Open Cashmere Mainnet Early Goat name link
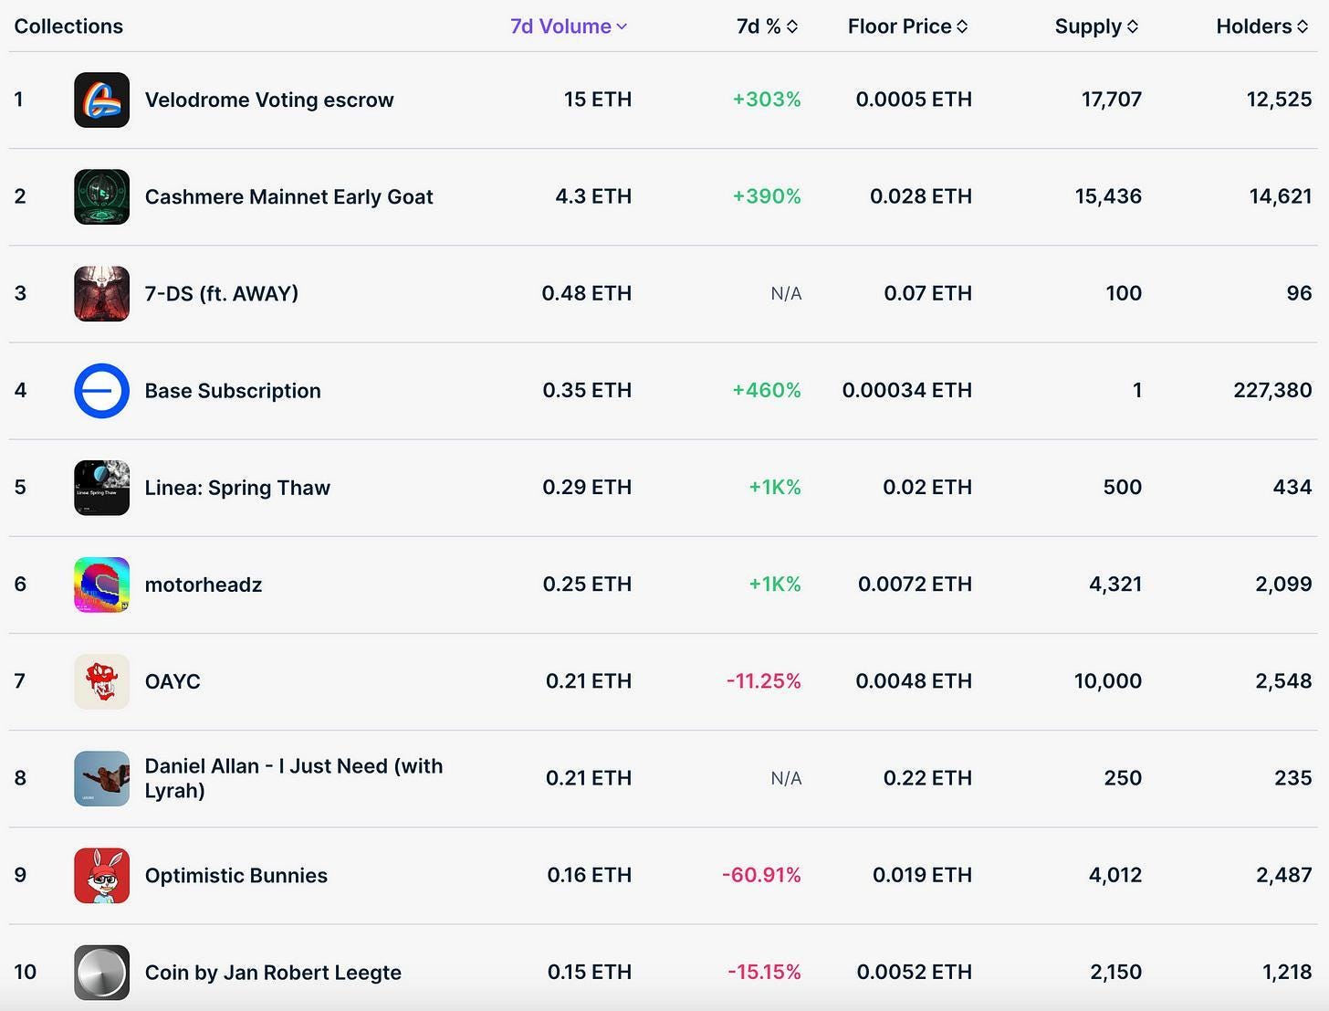This screenshot has height=1011, width=1329. [288, 196]
